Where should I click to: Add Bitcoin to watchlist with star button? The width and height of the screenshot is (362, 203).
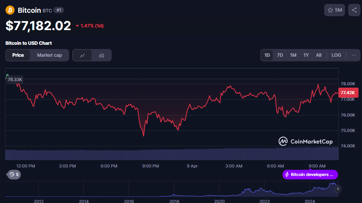point(334,10)
